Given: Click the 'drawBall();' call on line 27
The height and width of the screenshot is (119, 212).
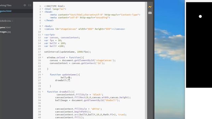Looking at the screenshot, I should click(63, 80).
